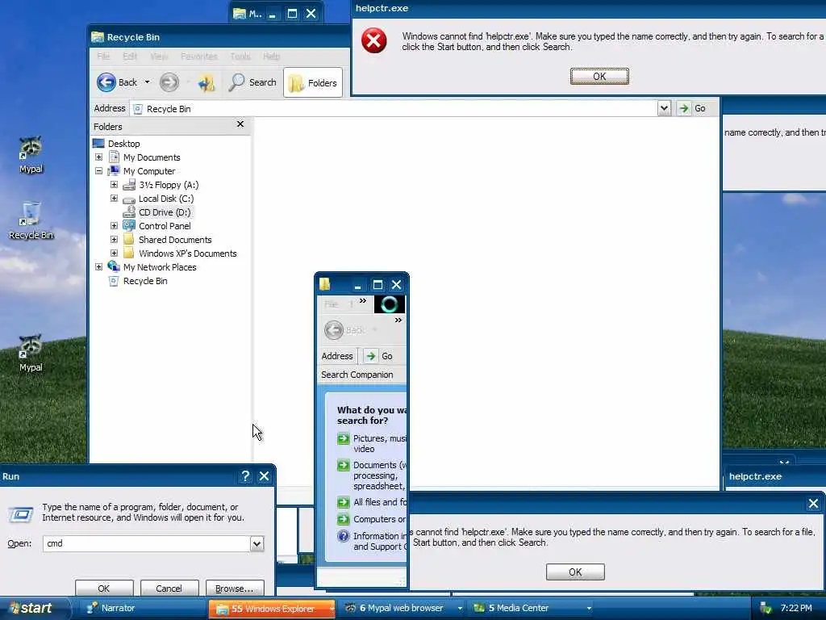The width and height of the screenshot is (826, 620).
Task: Open the address bar dropdown in Recycle Bin
Action: (x=664, y=108)
